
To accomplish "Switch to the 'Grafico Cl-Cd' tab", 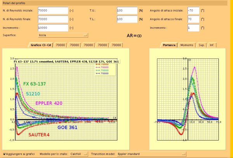I will click(x=41, y=45).
